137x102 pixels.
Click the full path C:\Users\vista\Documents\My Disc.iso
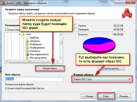pyautogui.click(x=25, y=88)
